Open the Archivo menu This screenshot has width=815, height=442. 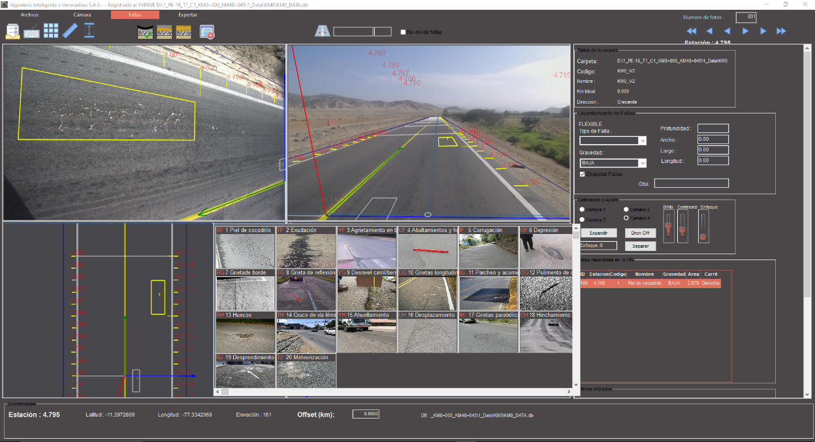pos(29,14)
